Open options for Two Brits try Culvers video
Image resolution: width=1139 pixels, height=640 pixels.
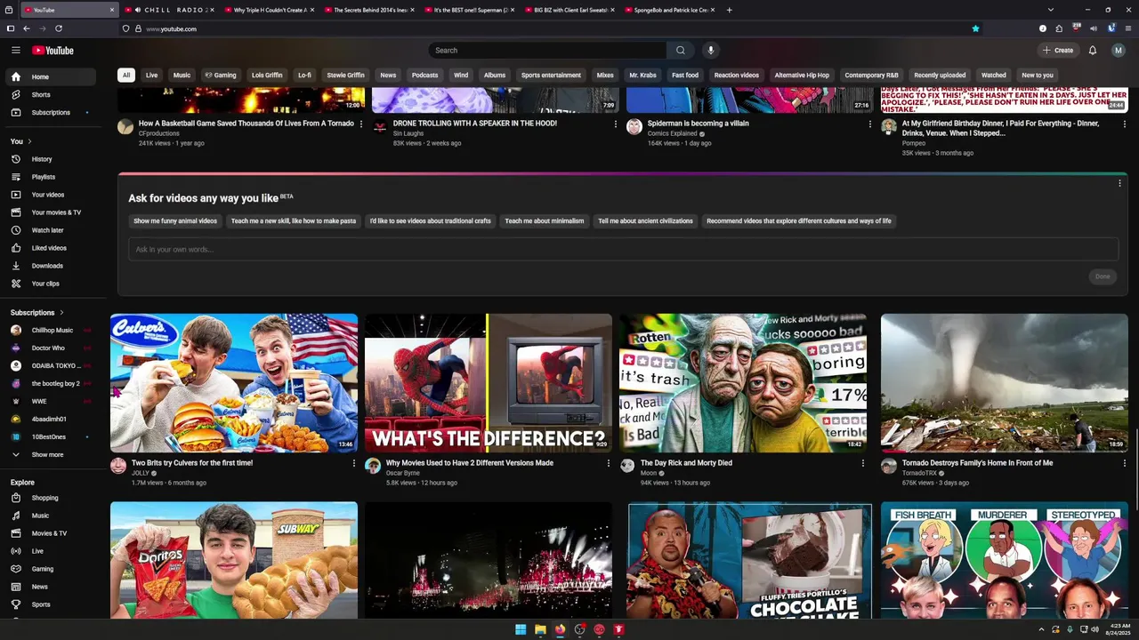[x=354, y=463]
